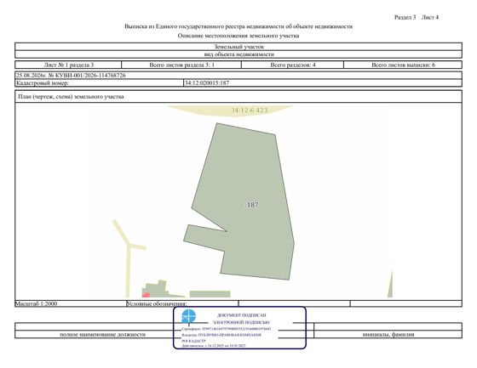Click the 'полное наименование должности' cell
477x368 pixels.
coord(102,334)
